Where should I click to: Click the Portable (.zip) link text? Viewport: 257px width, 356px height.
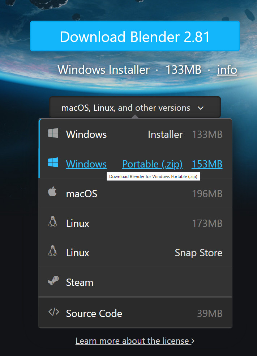coord(153,164)
